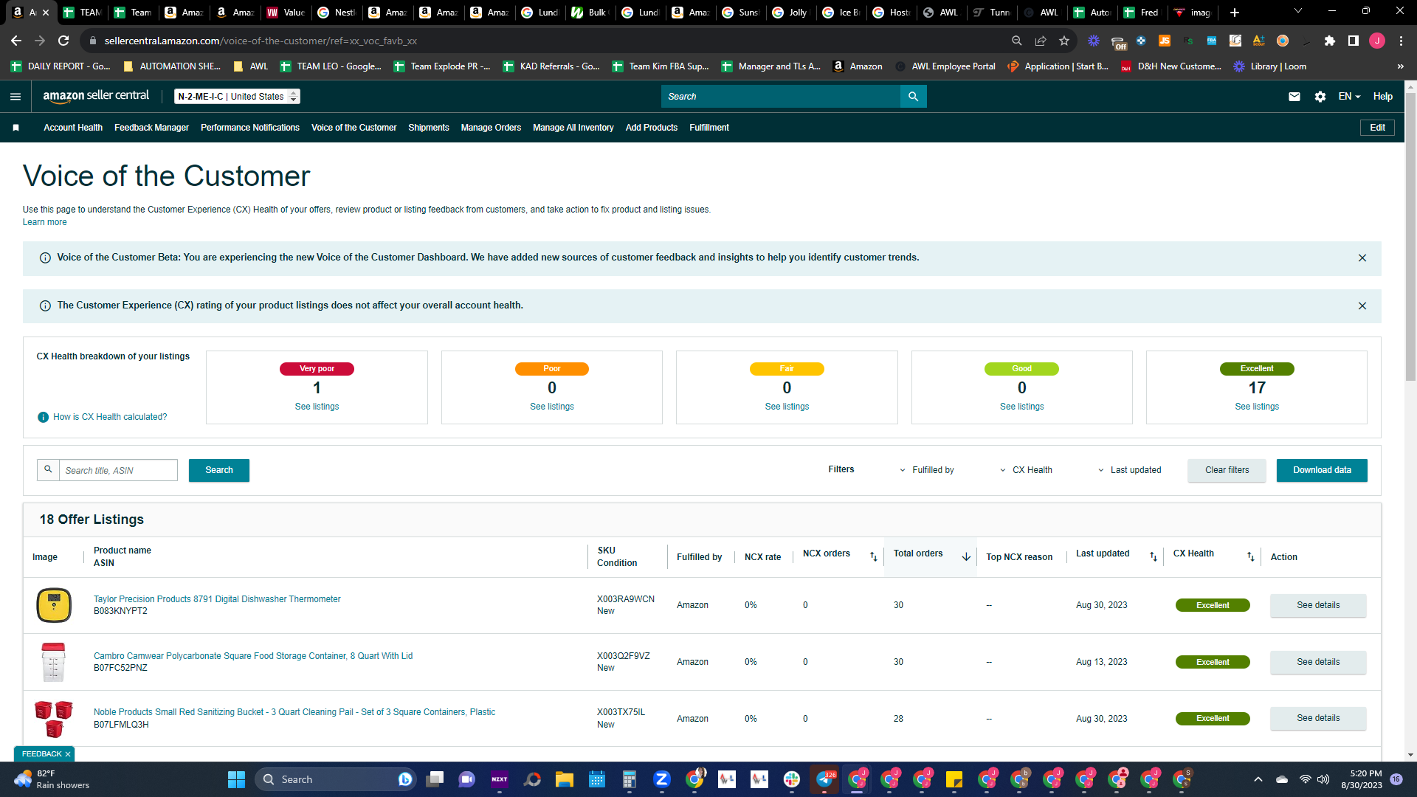Open Account Health menu item
The image size is (1417, 797).
pos(73,128)
